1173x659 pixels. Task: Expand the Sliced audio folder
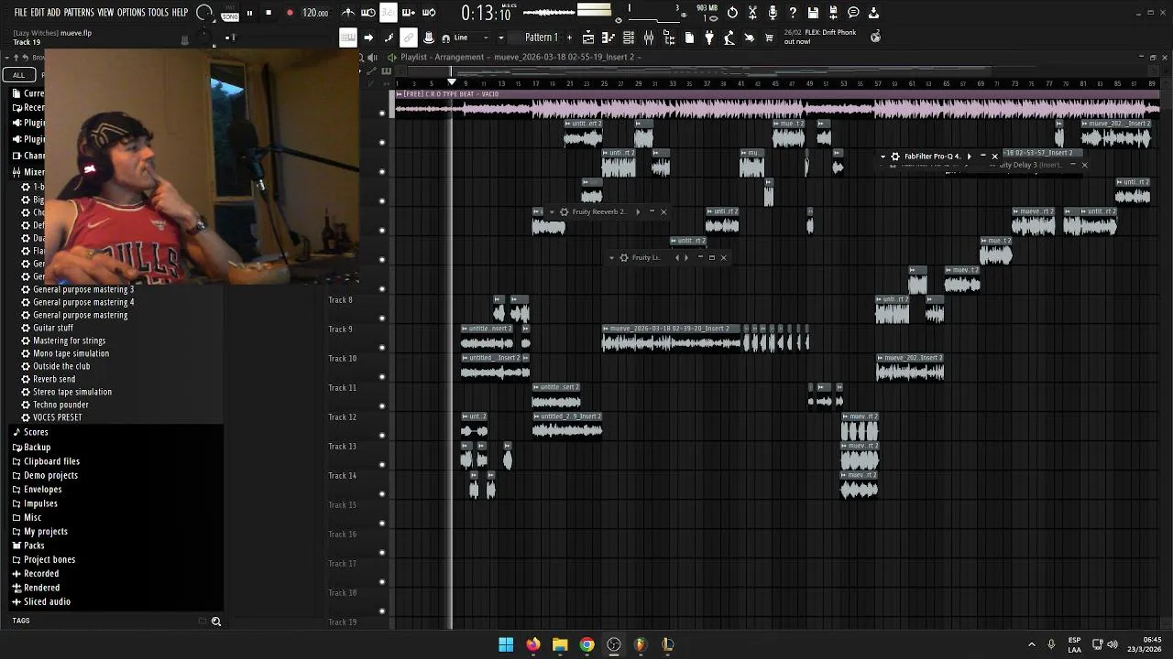click(47, 601)
